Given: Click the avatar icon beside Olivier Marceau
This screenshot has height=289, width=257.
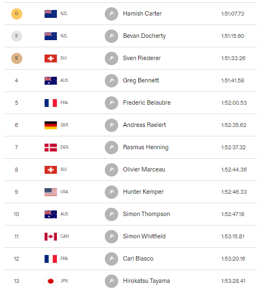Looking at the screenshot, I should (111, 170).
